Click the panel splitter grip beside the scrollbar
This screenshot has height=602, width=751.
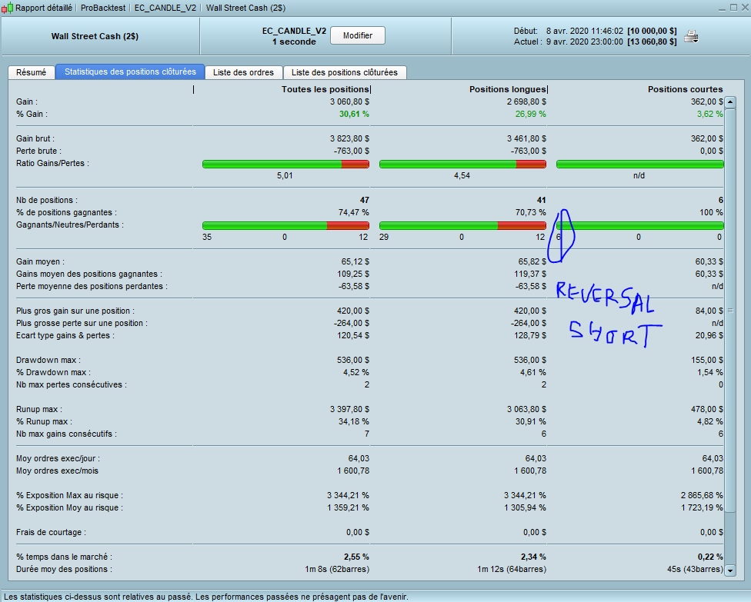(x=730, y=311)
